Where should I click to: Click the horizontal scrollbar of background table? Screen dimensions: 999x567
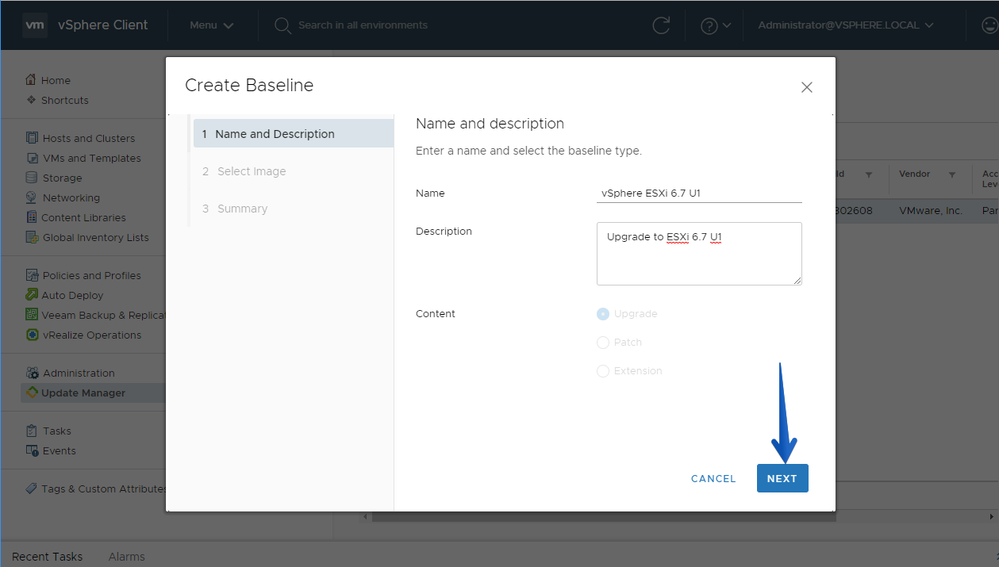coord(603,517)
